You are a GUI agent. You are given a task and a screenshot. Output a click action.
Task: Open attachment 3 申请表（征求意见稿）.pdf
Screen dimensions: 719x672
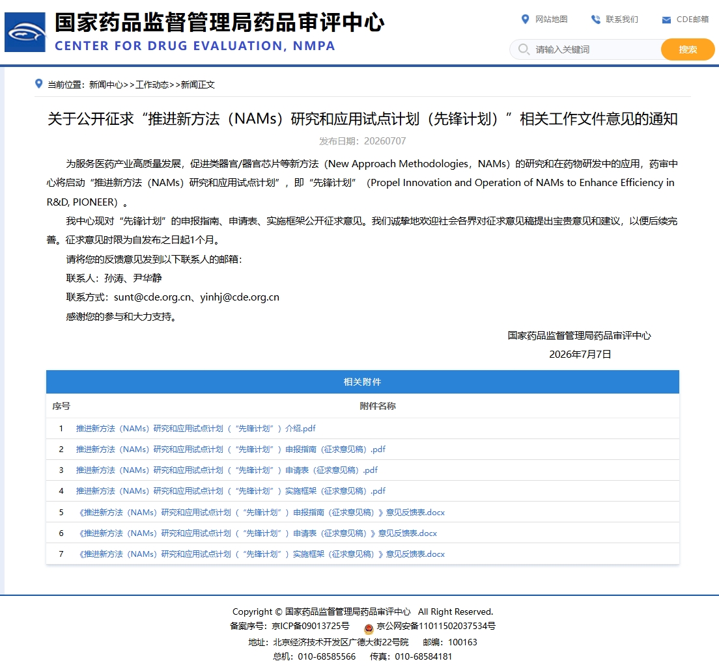[227, 470]
